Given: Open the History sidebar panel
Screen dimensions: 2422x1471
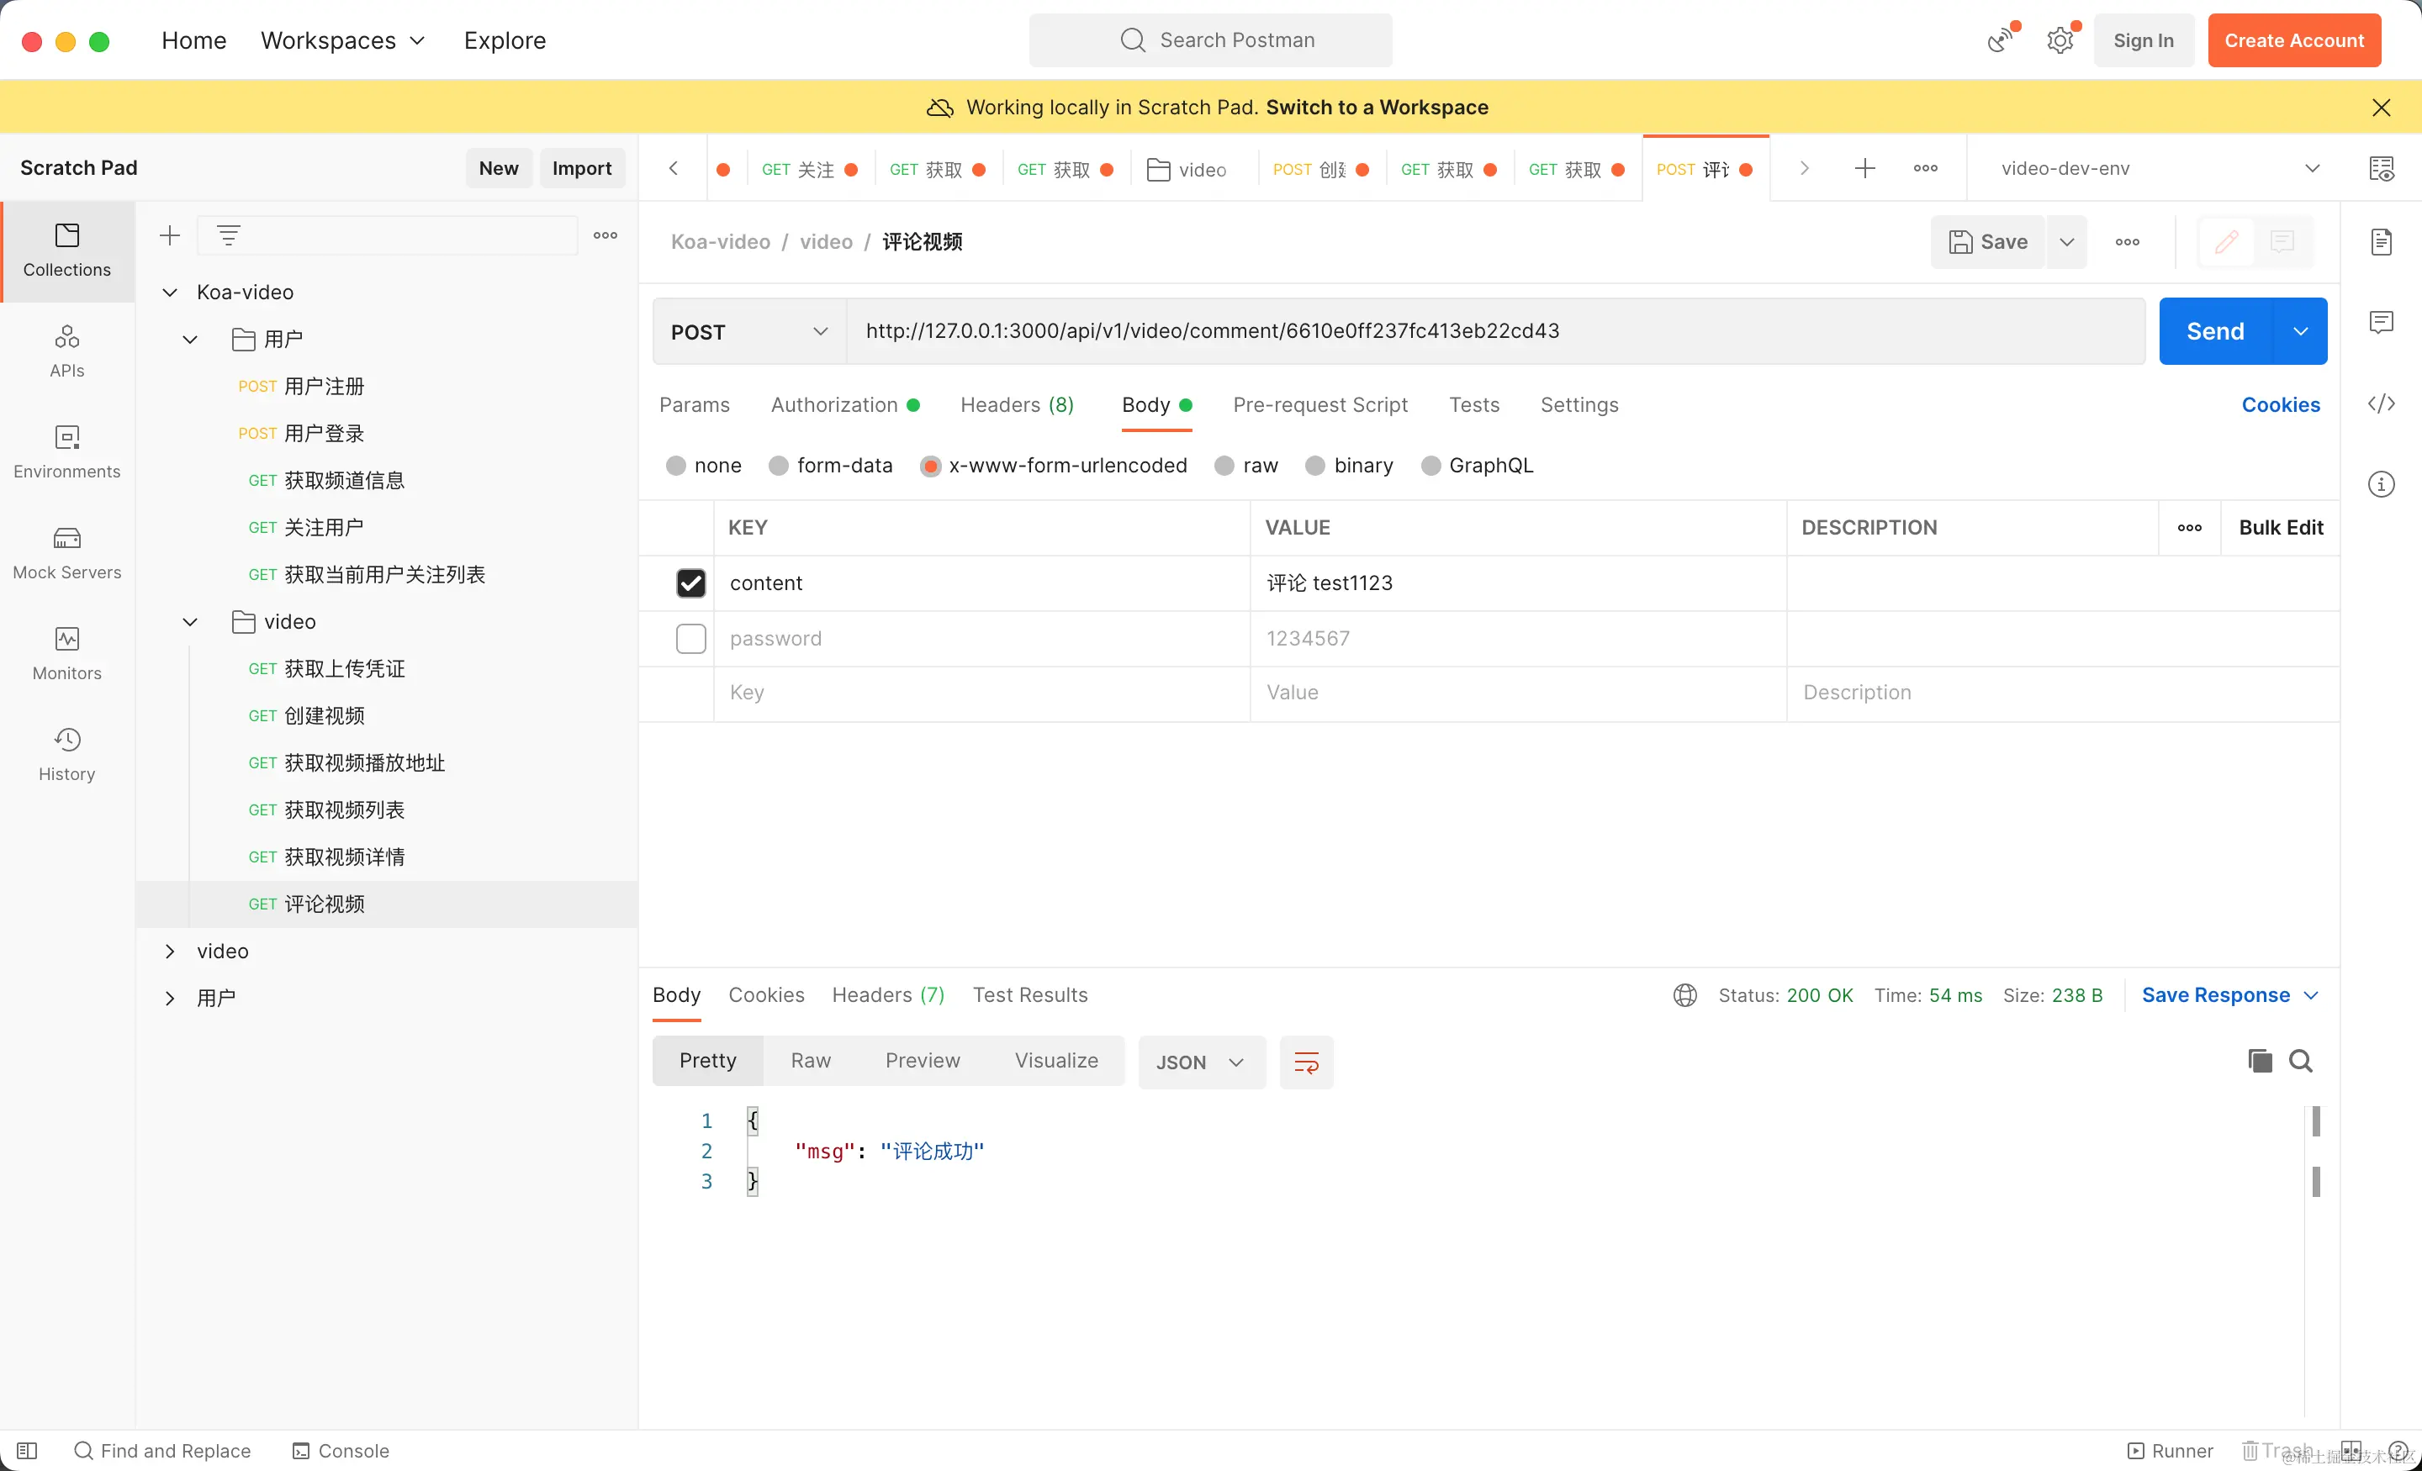Looking at the screenshot, I should [x=66, y=754].
